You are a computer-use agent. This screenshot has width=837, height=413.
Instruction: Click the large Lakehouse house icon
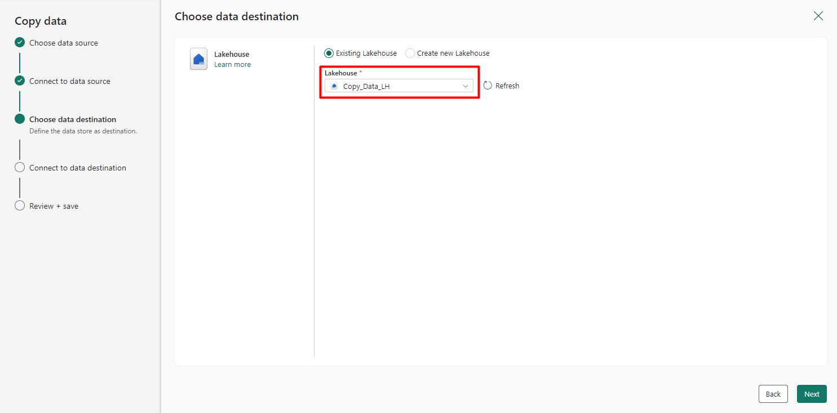[198, 59]
